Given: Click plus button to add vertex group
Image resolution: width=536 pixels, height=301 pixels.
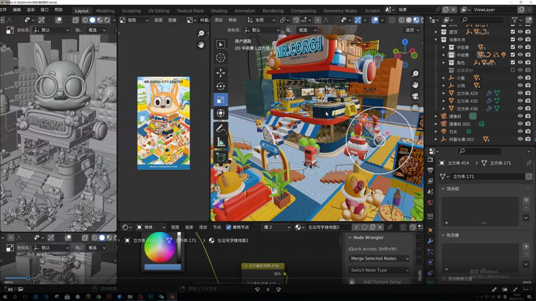Looking at the screenshot, I should [526, 200].
